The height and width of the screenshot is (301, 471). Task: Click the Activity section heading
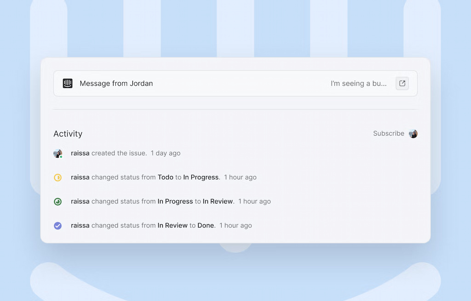pos(68,134)
